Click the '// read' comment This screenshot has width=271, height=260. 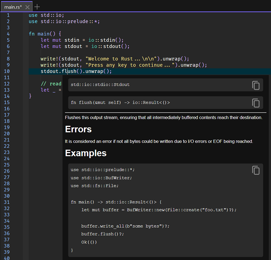51,84
